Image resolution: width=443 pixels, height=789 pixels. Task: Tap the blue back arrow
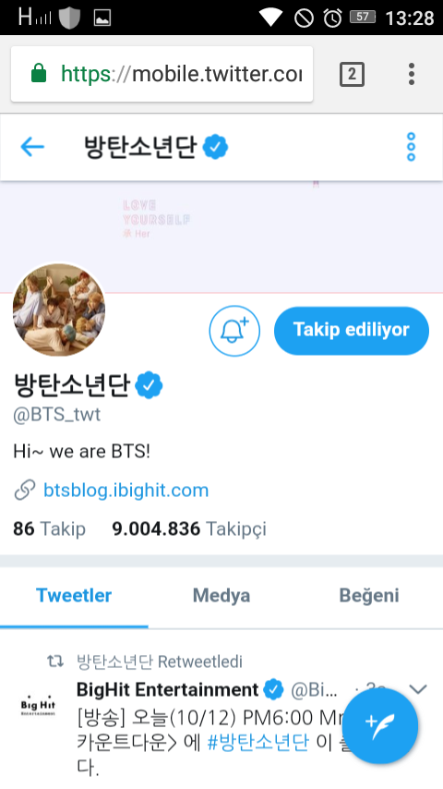(x=32, y=147)
